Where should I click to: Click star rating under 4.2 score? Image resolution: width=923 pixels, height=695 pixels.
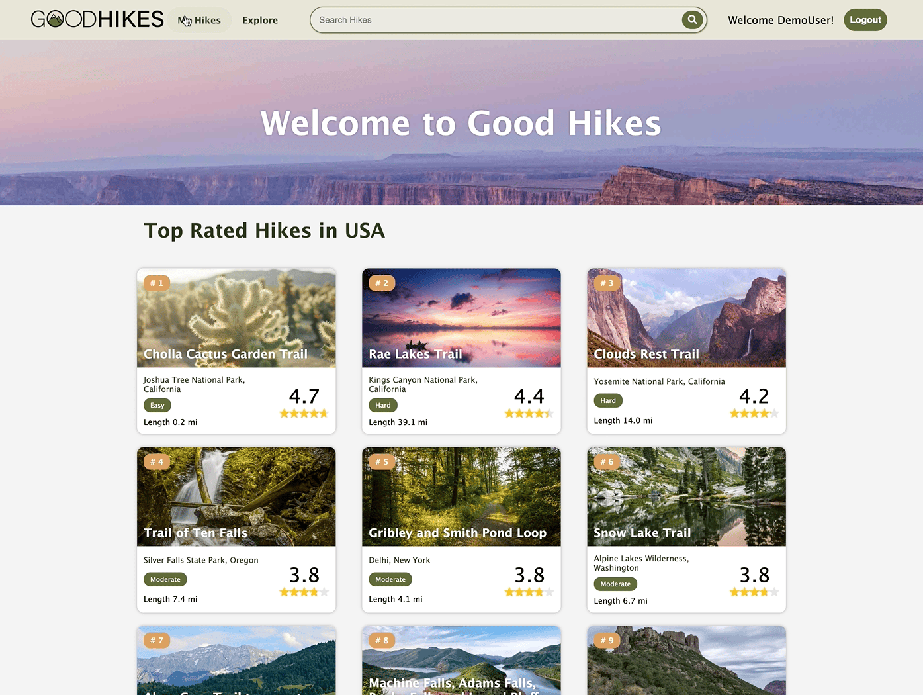pyautogui.click(x=754, y=413)
